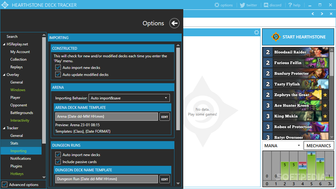336x189 pixels.
Task: Click the arena deck name template field
Action: pyautogui.click(x=107, y=116)
